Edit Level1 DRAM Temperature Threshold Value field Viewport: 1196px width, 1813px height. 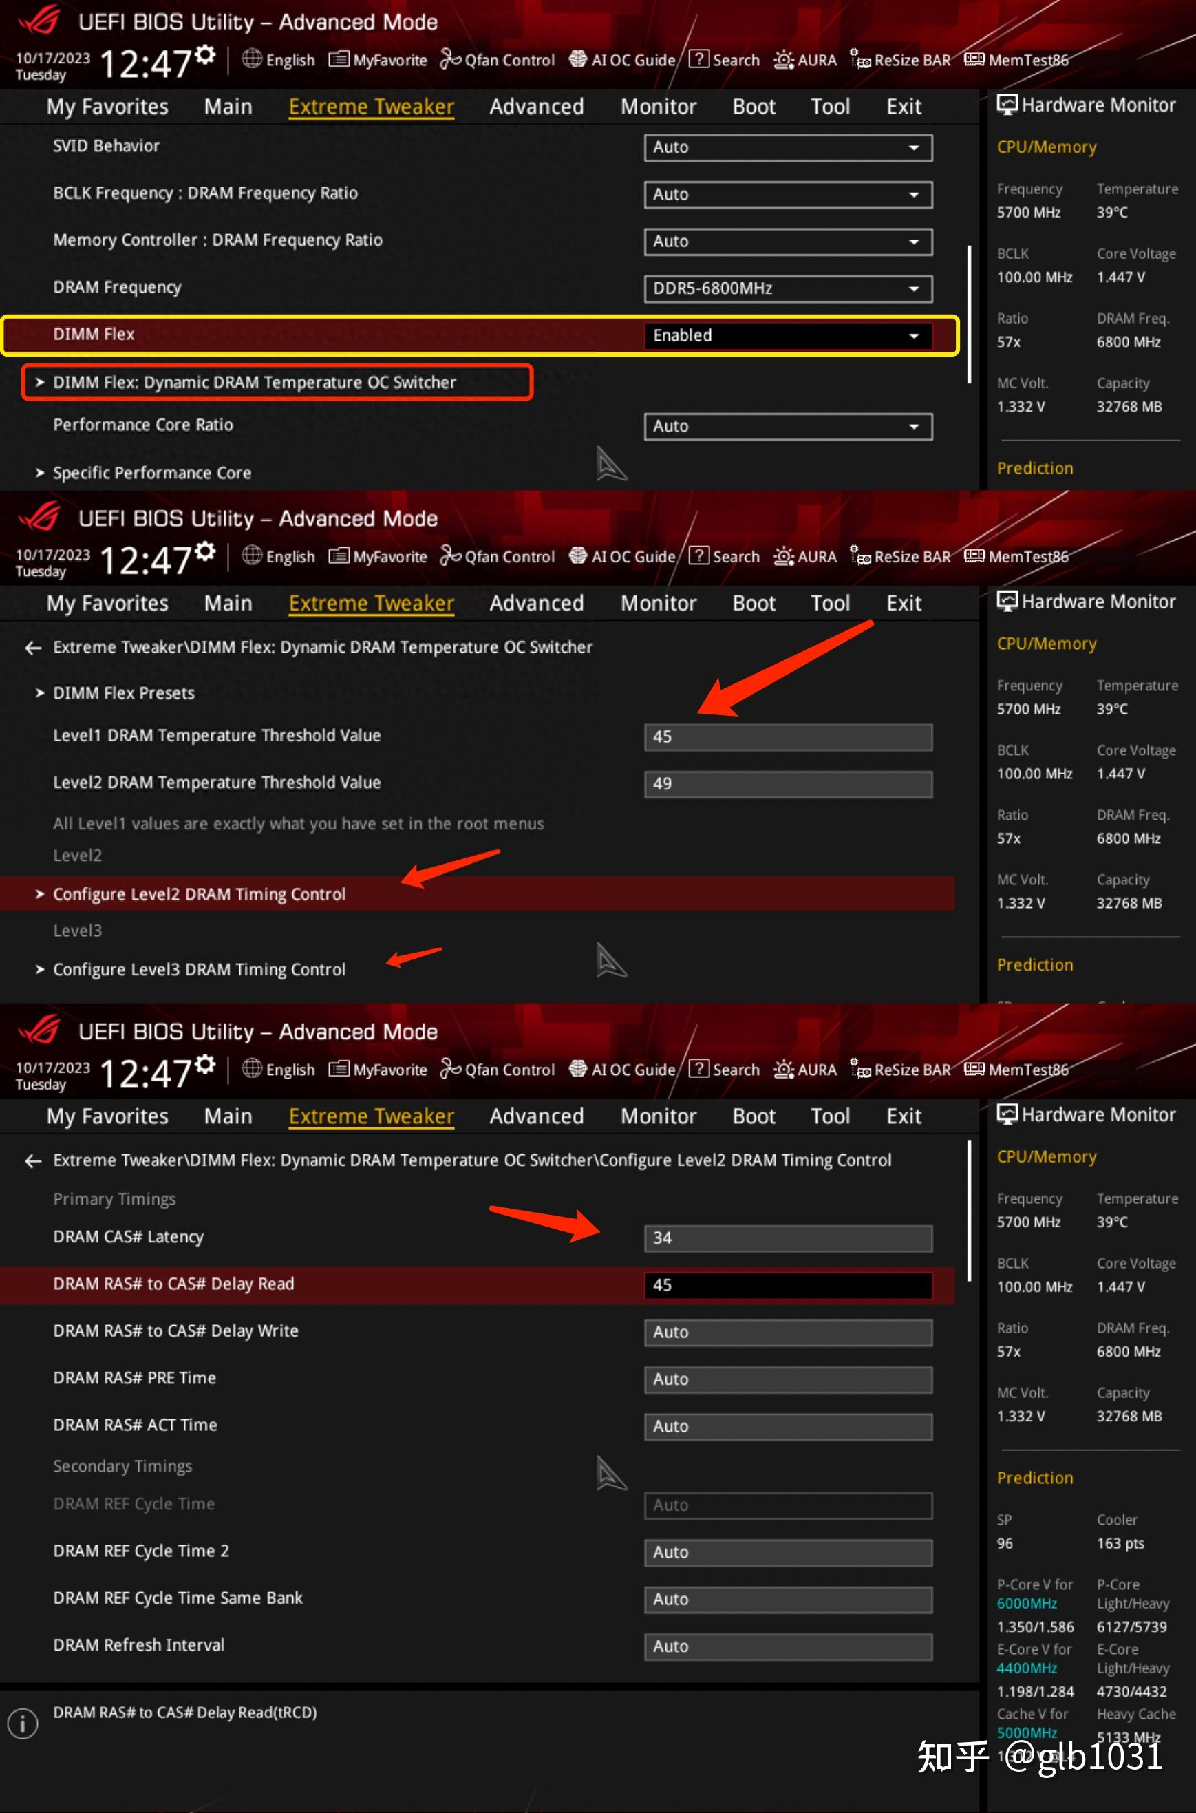(788, 736)
